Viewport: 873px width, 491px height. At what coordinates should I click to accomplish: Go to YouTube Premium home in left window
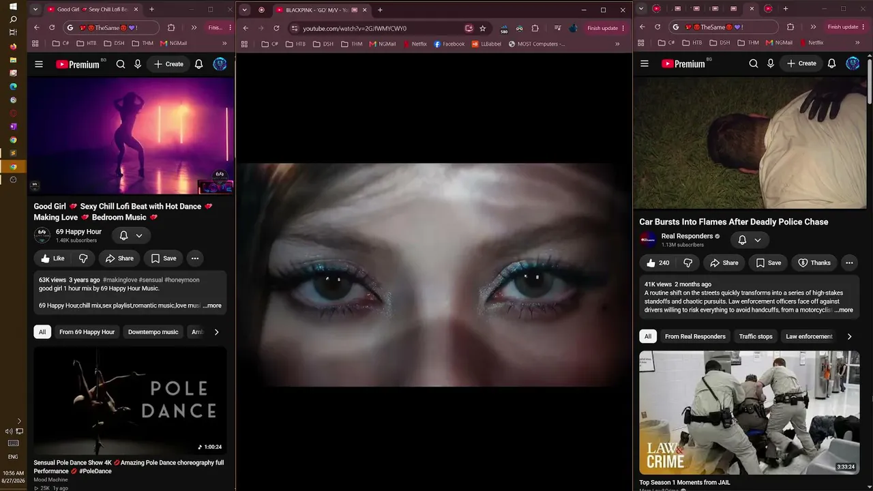pos(78,64)
